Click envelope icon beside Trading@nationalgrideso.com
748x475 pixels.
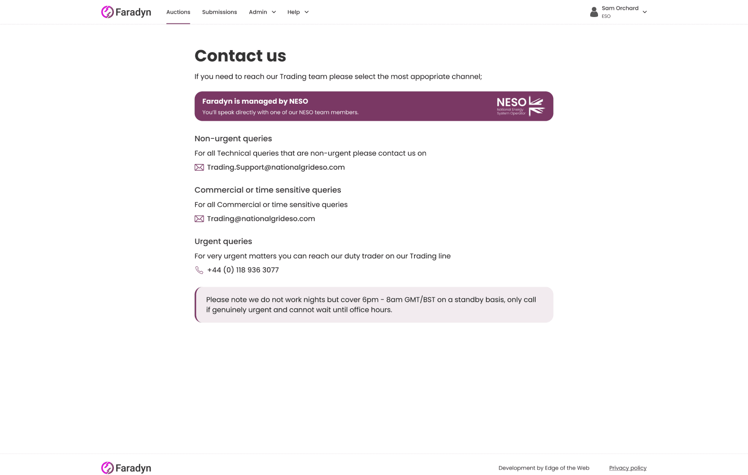click(x=199, y=219)
